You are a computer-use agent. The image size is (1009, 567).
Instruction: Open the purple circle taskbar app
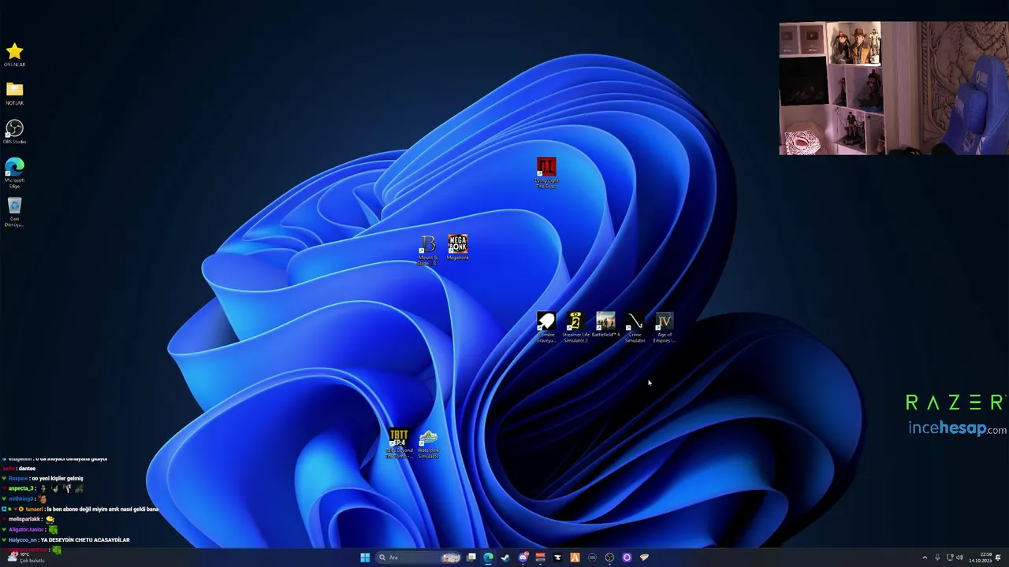627,558
